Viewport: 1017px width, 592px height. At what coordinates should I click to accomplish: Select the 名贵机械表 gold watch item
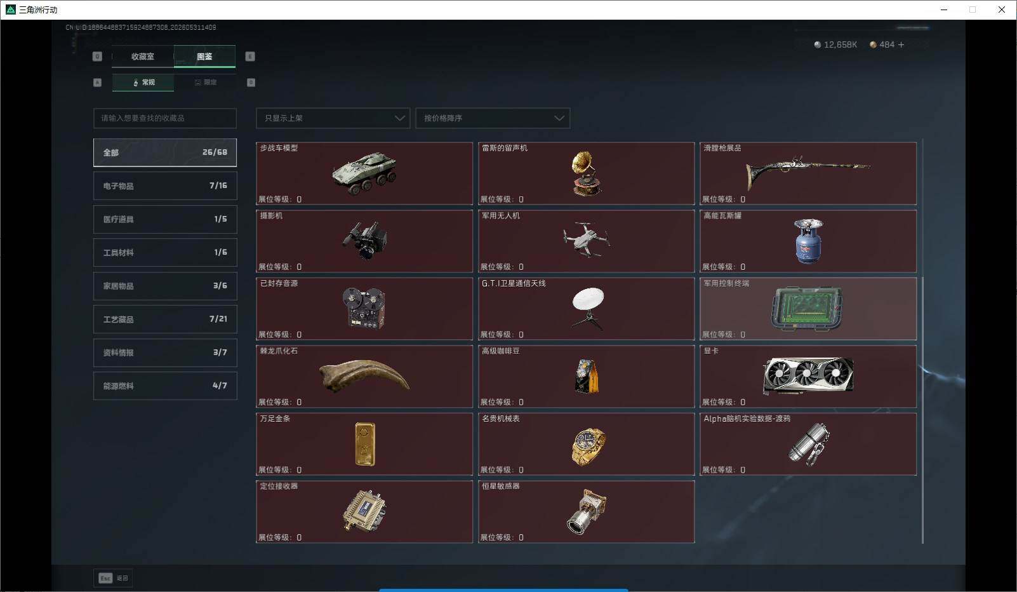(586, 444)
